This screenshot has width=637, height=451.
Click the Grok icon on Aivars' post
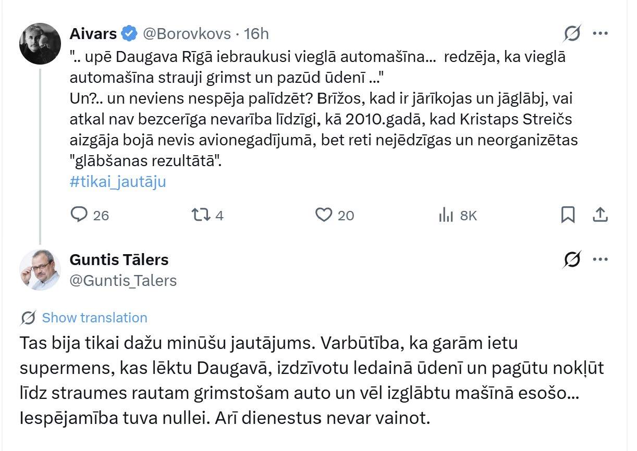point(572,34)
